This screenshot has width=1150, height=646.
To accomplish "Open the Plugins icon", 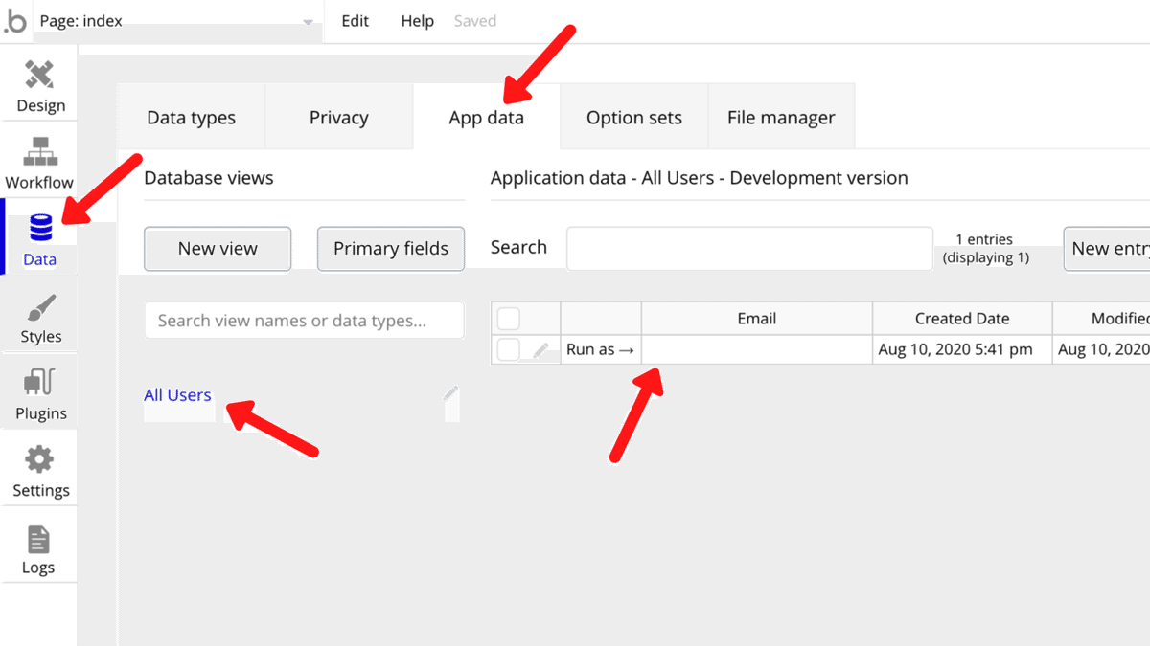I will 40,384.
